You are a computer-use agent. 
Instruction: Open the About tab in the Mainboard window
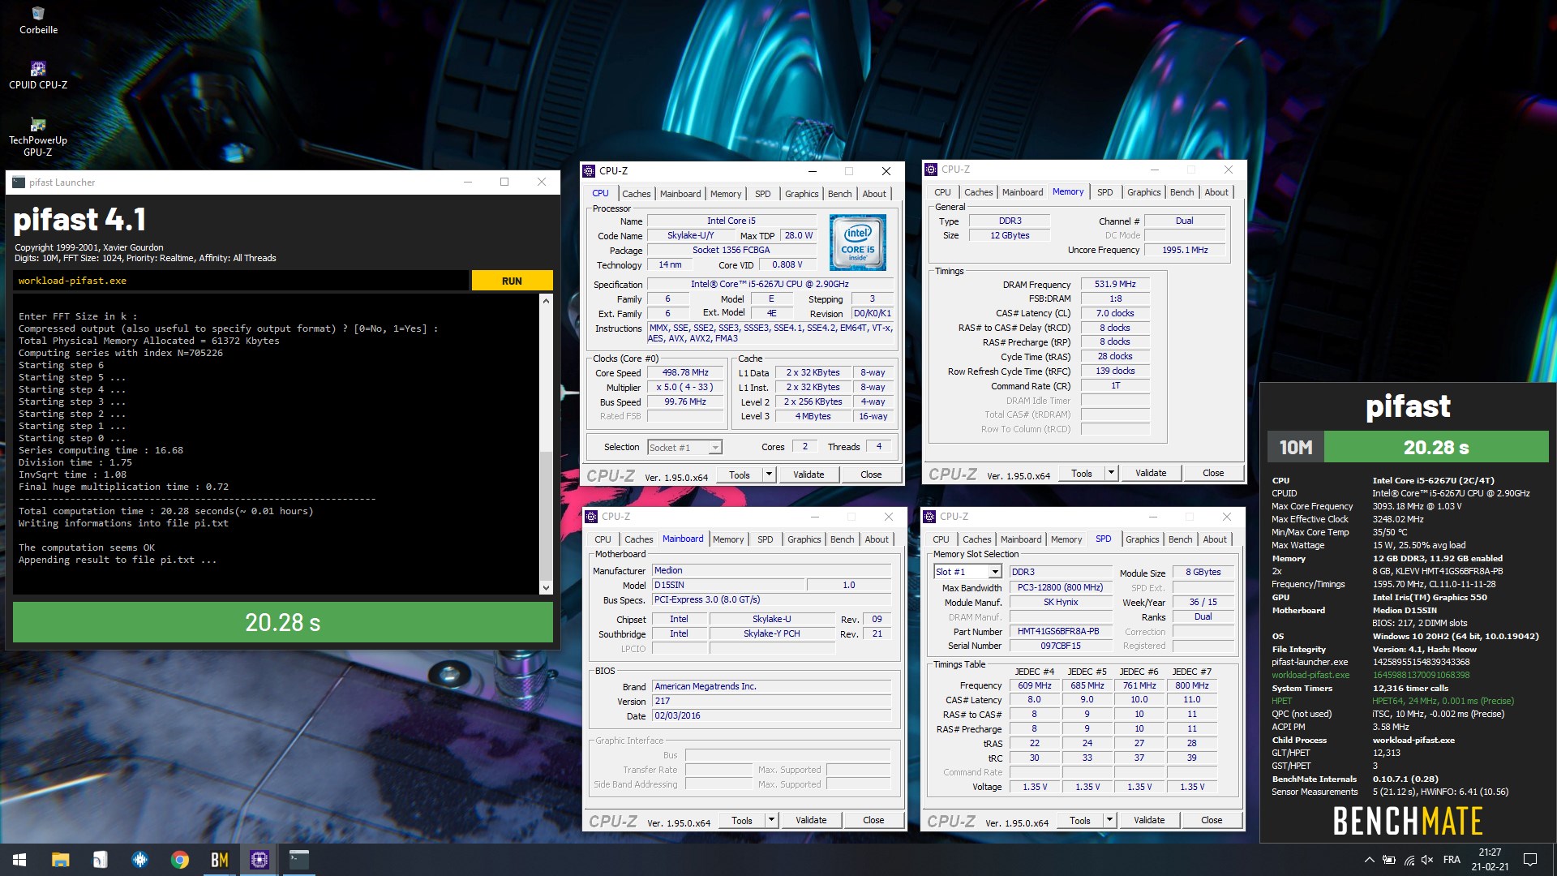(876, 539)
